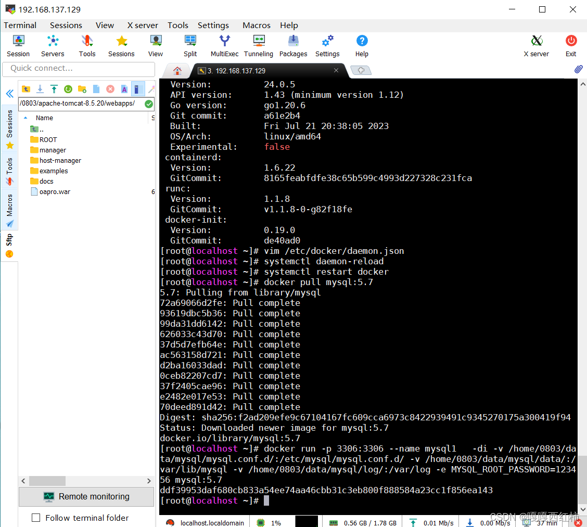Click the file list horizontal scrollbar thumb

point(47,481)
